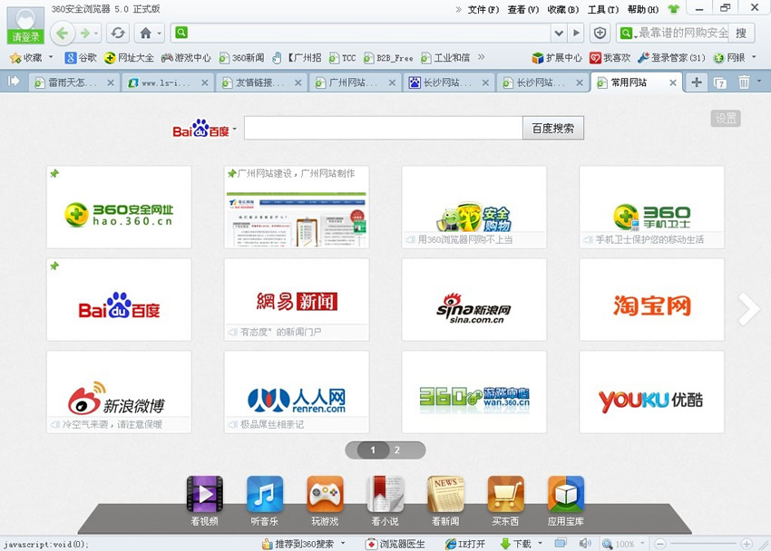Open 浏览器医生 browser doctor
Screen dimensions: 771x551
point(395,544)
